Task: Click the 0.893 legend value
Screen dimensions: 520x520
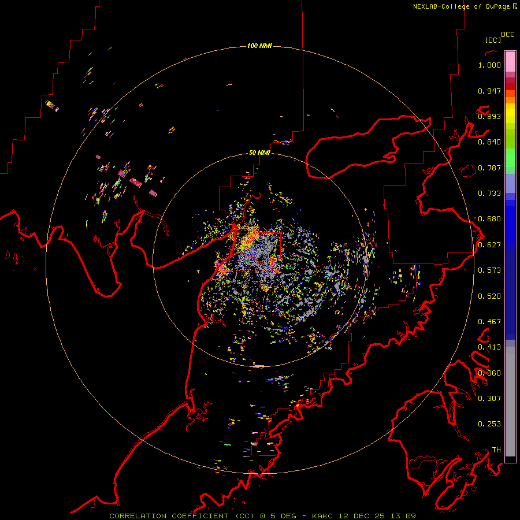Action: tap(489, 116)
